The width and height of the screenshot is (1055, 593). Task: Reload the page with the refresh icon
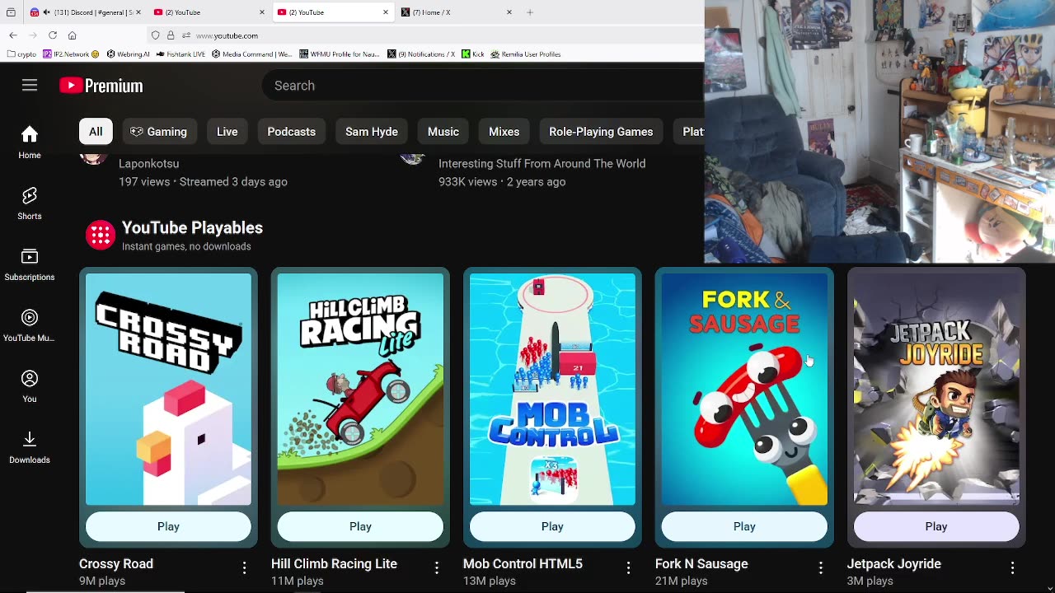point(53,35)
